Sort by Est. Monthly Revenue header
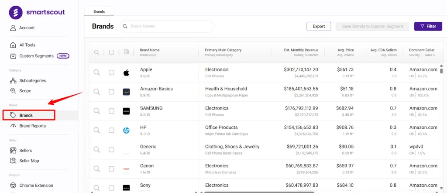Screen dimensions: 447x193 click(301, 50)
